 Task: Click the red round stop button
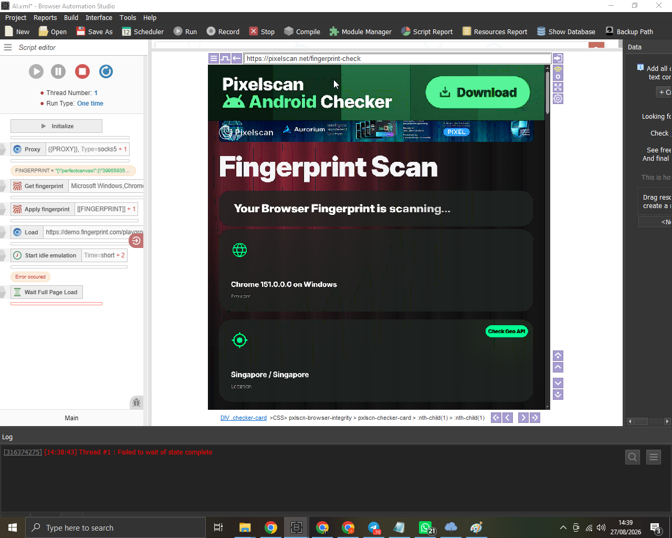pyautogui.click(x=82, y=71)
